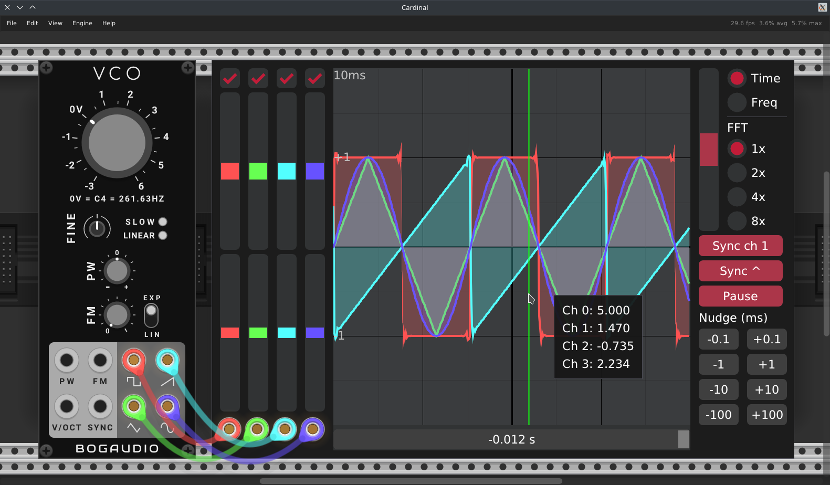The width and height of the screenshot is (830, 485).
Task: Open the Sync edge direction selector
Action: click(740, 271)
